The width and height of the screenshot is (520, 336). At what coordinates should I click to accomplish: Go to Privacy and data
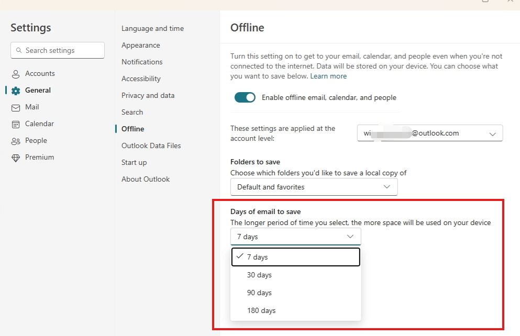[x=148, y=95]
